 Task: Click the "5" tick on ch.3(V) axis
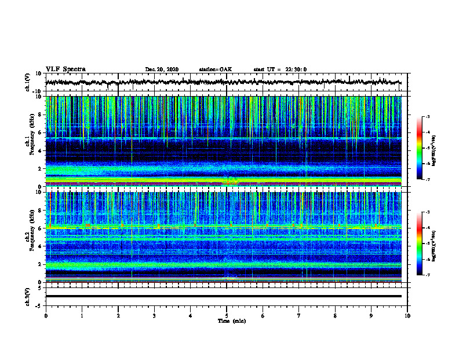[40, 288]
